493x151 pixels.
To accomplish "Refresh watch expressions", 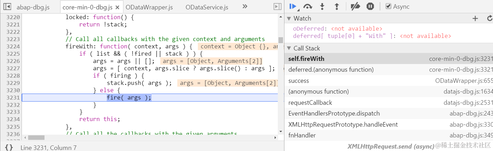I will [x=490, y=18].
